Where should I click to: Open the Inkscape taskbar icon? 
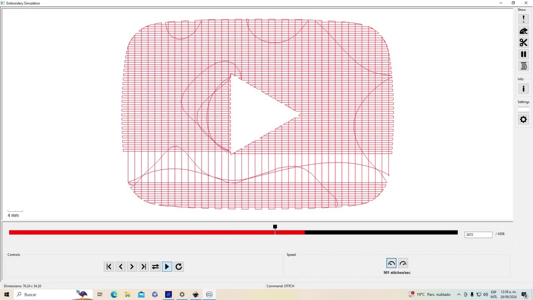point(196,295)
